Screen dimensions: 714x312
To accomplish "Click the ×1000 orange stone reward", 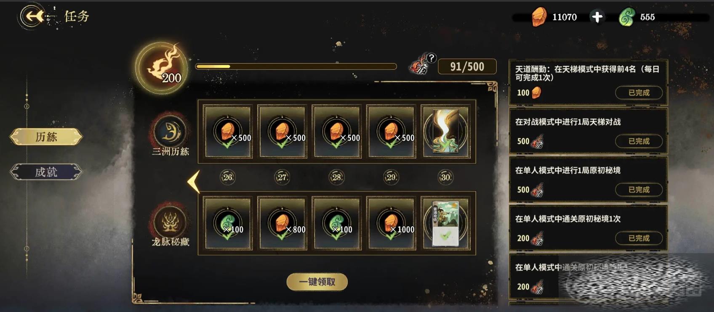I will [x=391, y=223].
